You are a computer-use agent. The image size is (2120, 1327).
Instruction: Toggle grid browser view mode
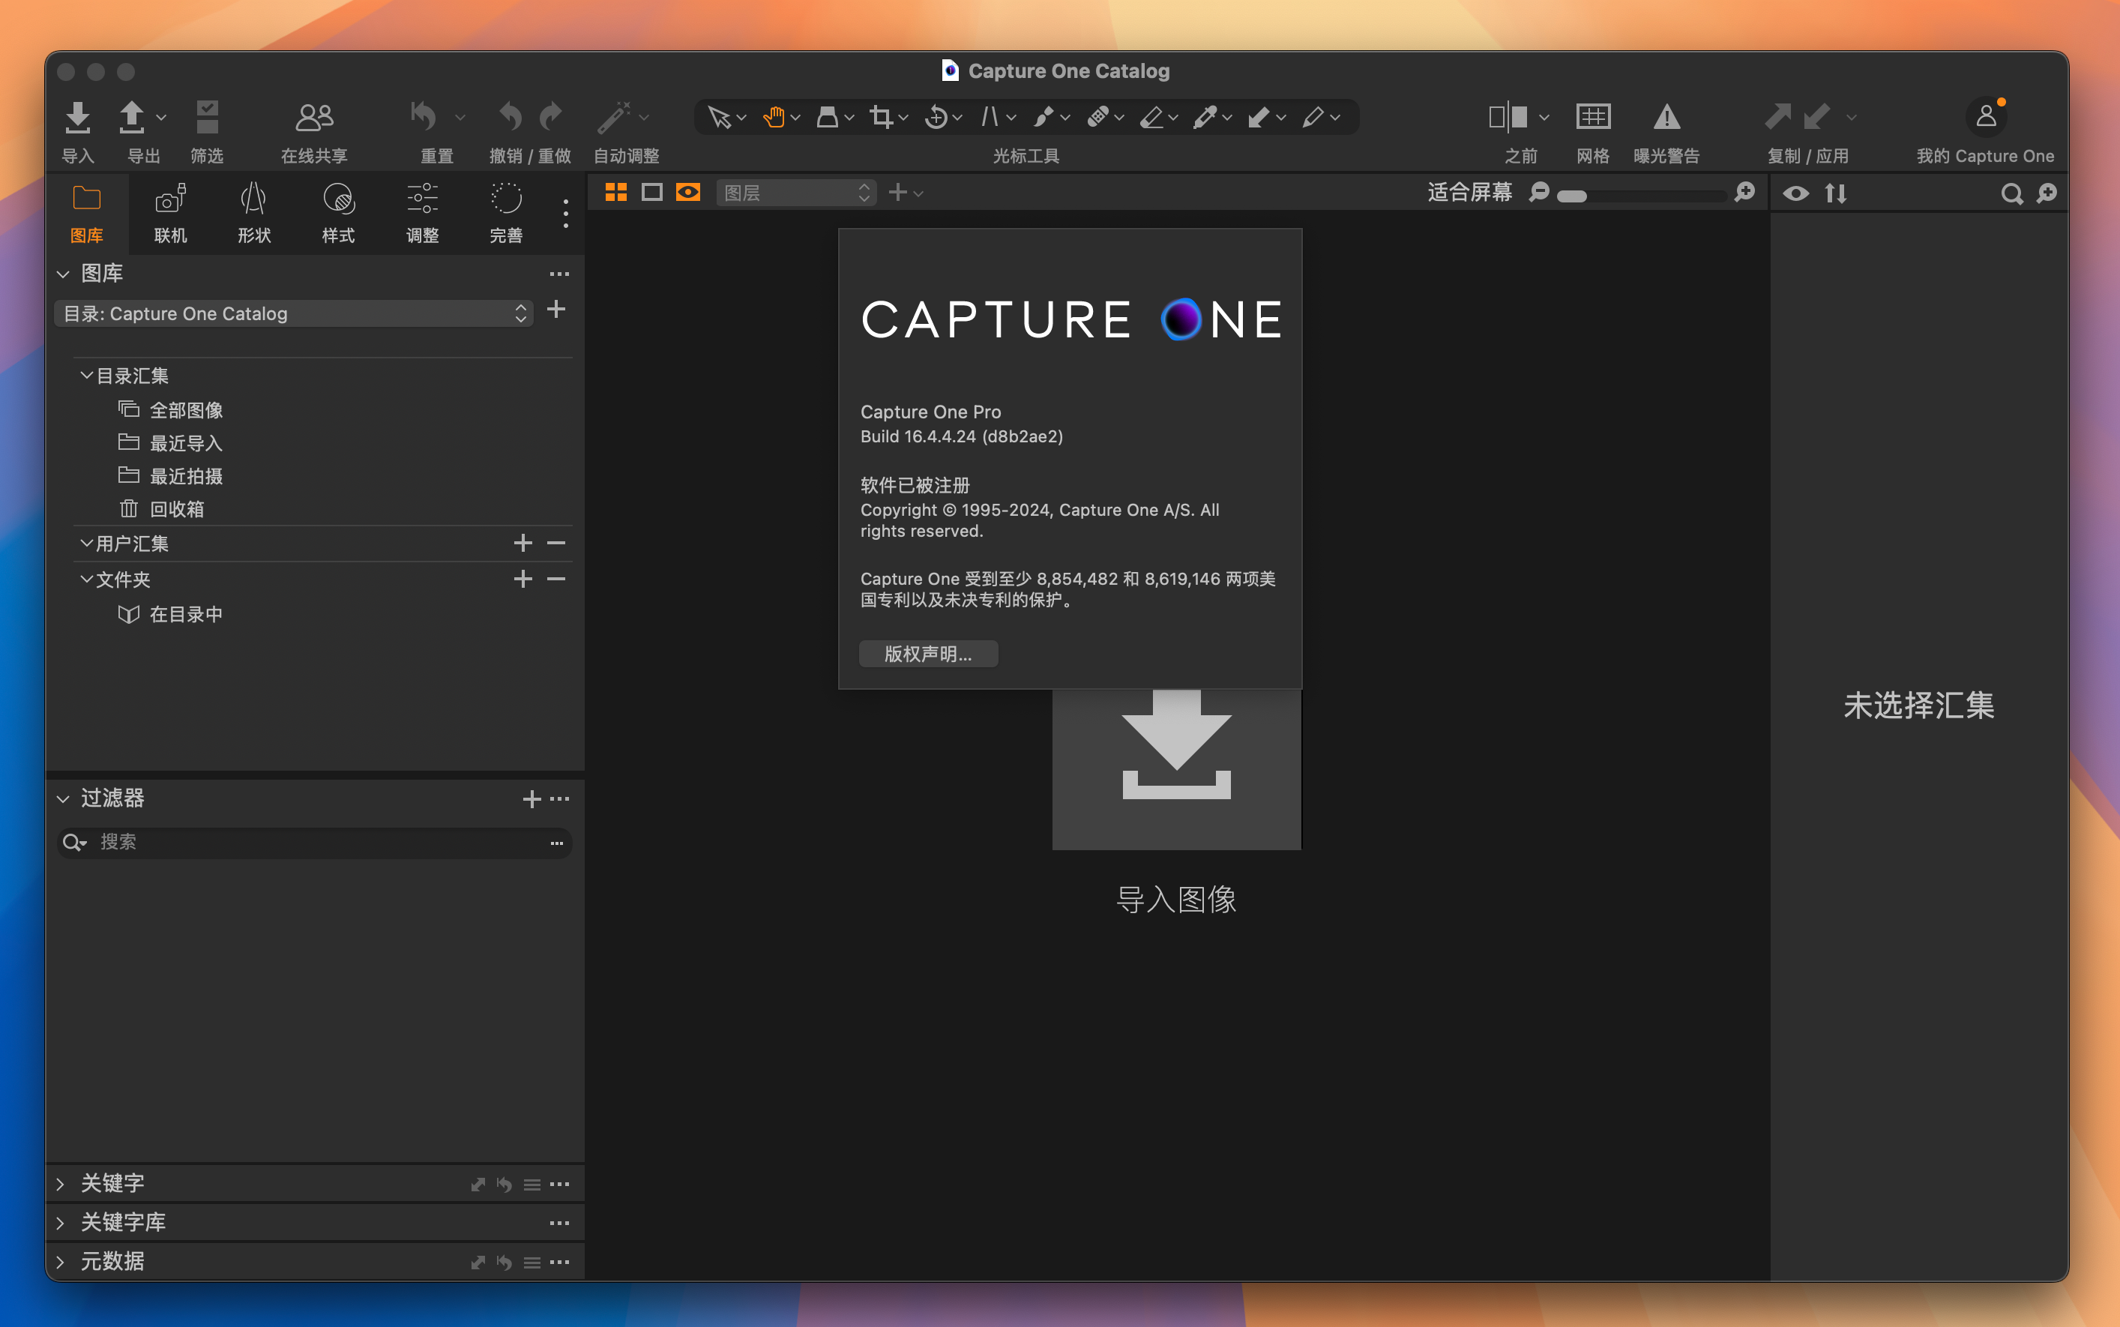tap(616, 192)
